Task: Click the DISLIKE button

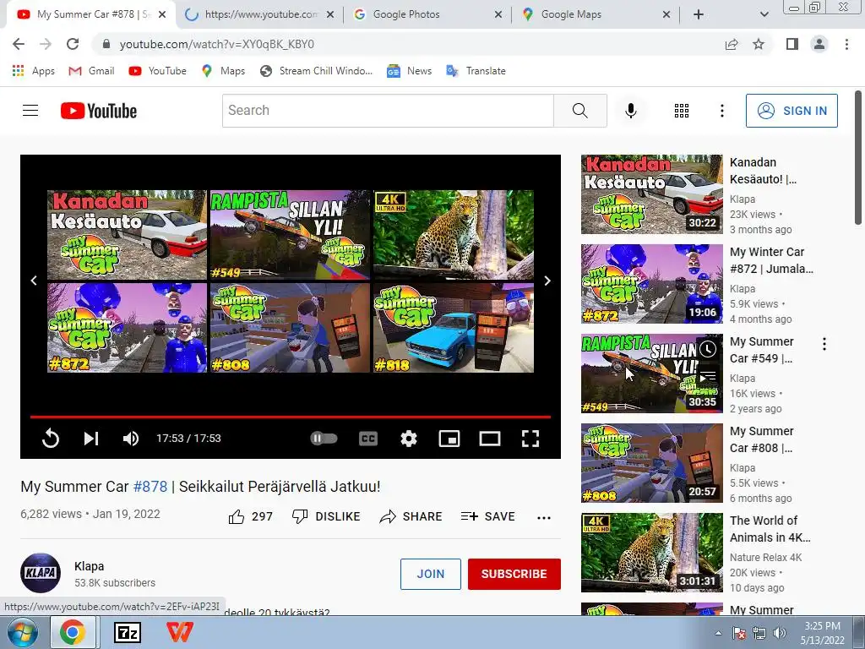Action: point(326,516)
